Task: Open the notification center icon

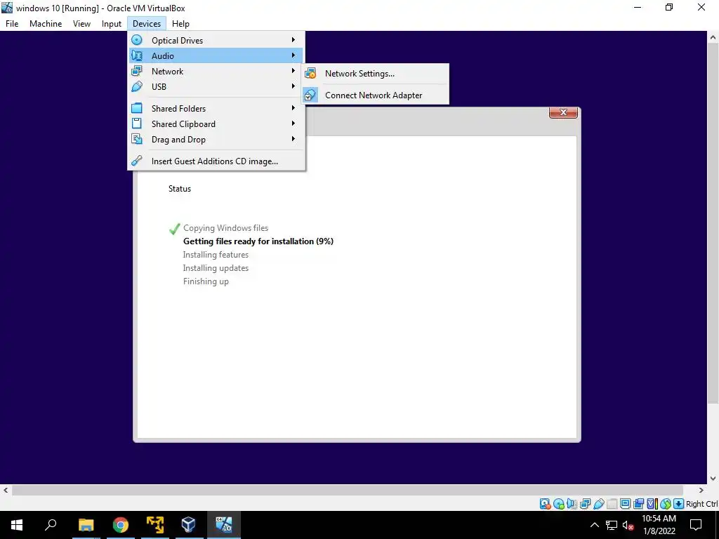Action: (696, 525)
